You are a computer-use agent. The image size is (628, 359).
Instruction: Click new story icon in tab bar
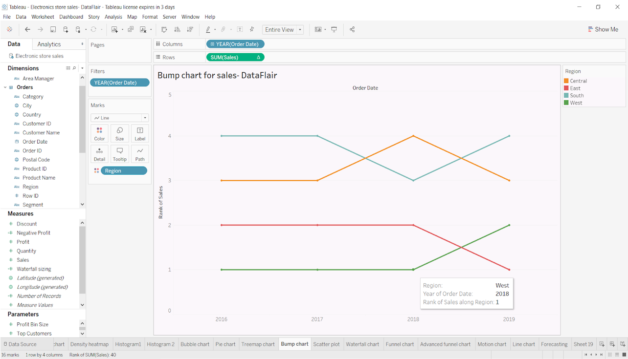coord(623,344)
